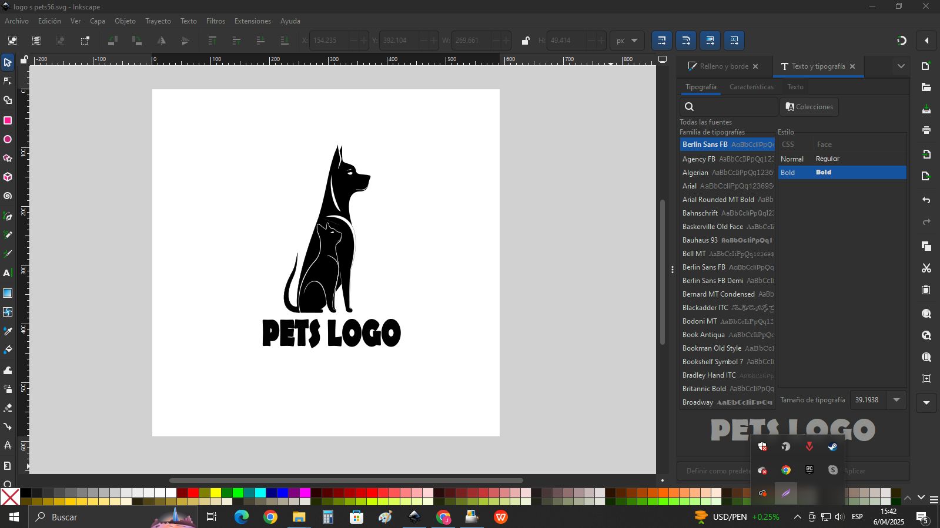This screenshot has height=528, width=940.
Task: Click the Cut scissors icon
Action: tap(926, 268)
